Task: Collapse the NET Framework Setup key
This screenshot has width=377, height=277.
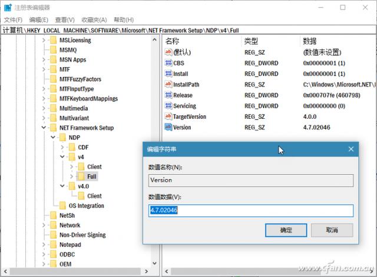Action: [44, 128]
